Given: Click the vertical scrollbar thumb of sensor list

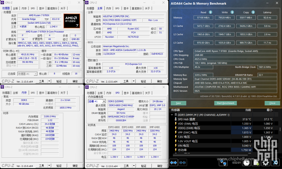Looking at the screenshot, I should (x=280, y=129).
